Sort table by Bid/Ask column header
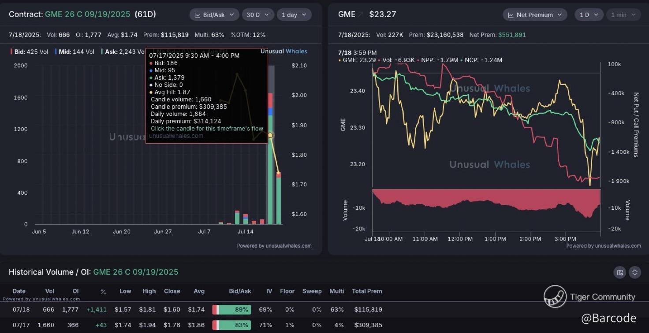This screenshot has width=649, height=333. [240, 291]
